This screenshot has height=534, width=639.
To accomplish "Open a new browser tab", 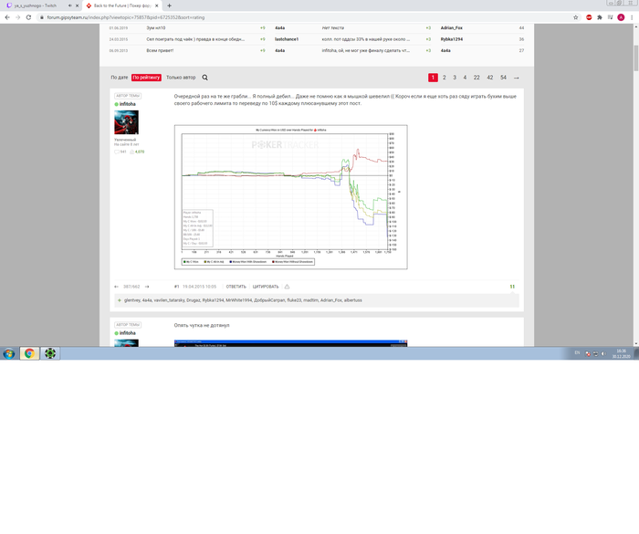I will [x=169, y=5].
